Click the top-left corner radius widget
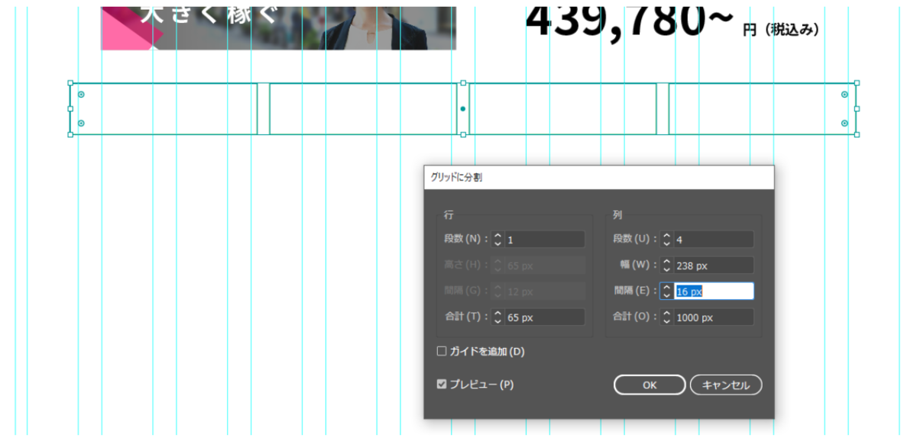This screenshot has height=441, width=917. click(x=81, y=95)
